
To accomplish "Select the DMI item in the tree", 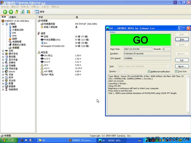I will (14, 33).
